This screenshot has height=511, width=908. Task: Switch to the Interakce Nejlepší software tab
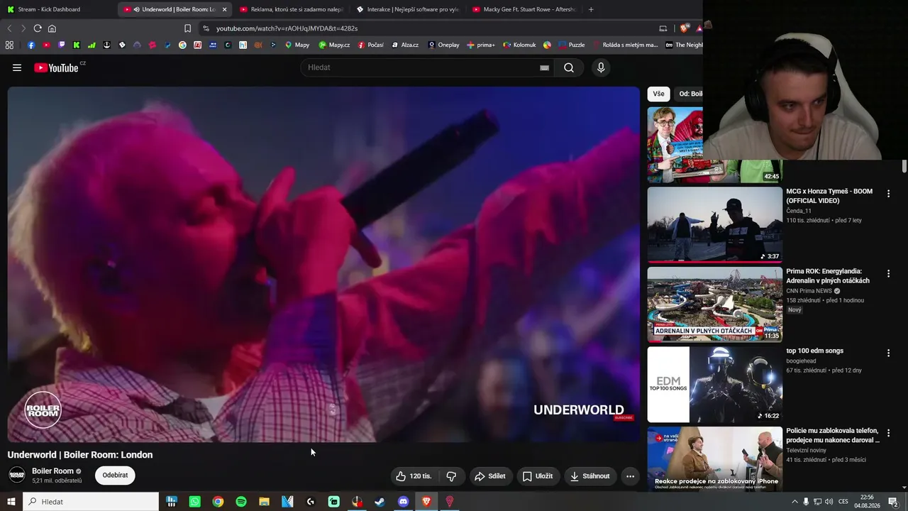click(x=407, y=9)
